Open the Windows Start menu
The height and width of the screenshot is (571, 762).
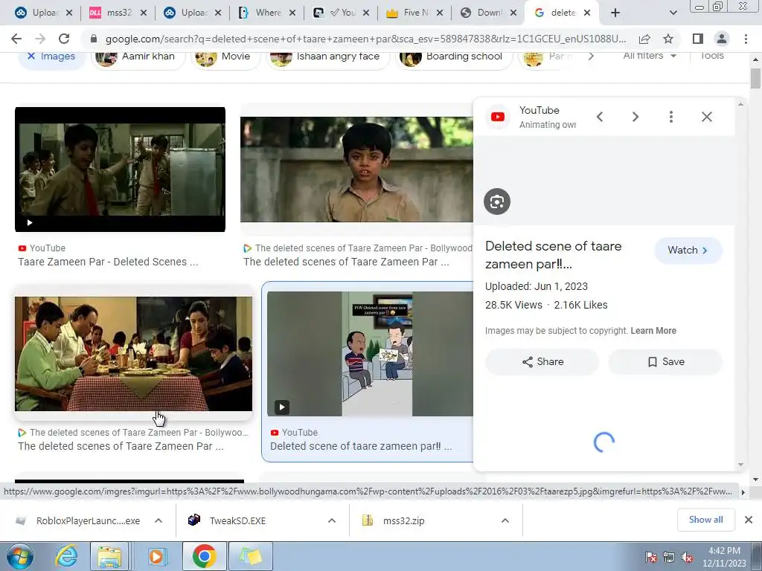(x=20, y=557)
